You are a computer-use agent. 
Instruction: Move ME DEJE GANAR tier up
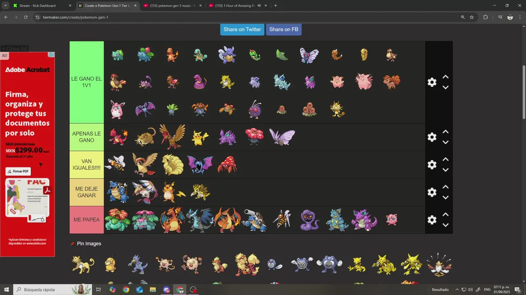tap(445, 187)
